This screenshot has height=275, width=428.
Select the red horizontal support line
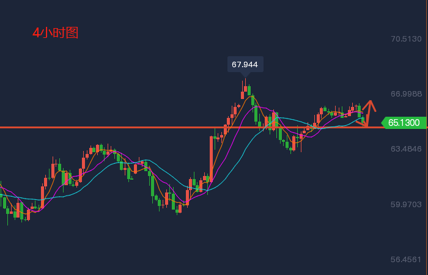pyautogui.click(x=122, y=127)
